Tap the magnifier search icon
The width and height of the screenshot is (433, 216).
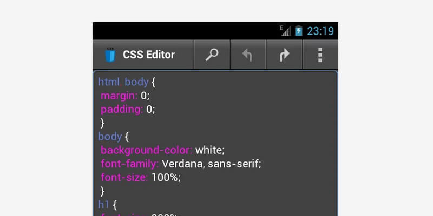pyautogui.click(x=212, y=55)
